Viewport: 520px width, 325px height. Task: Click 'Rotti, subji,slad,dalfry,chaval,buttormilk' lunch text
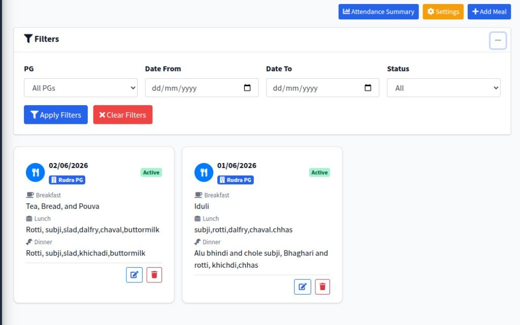(92, 230)
